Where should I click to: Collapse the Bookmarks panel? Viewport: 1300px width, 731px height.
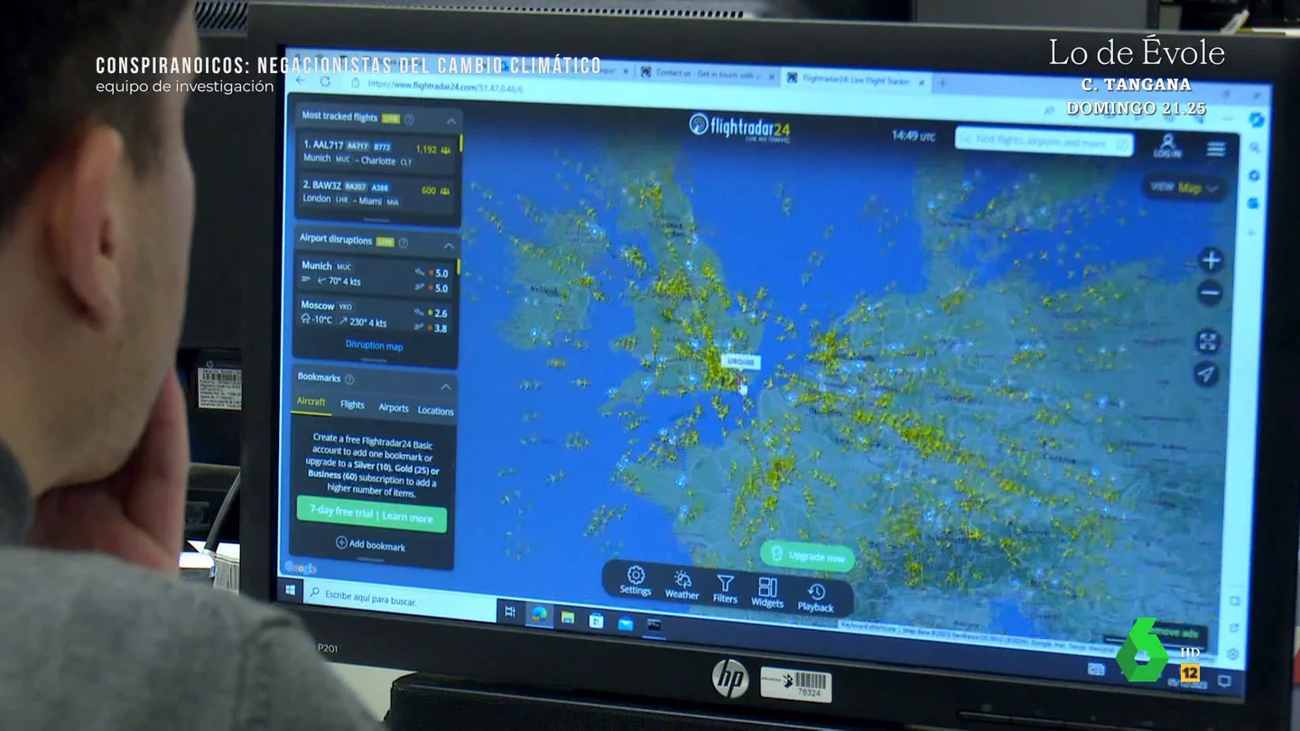(445, 386)
